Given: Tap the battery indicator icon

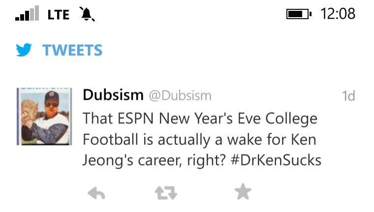Looking at the screenshot, I should (x=298, y=14).
